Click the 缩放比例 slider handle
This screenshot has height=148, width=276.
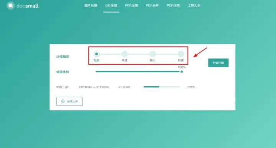[x=182, y=72]
